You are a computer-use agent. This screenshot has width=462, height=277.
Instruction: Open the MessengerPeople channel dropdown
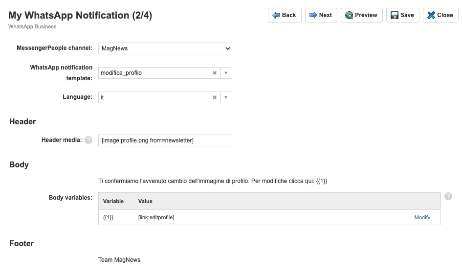tap(165, 48)
